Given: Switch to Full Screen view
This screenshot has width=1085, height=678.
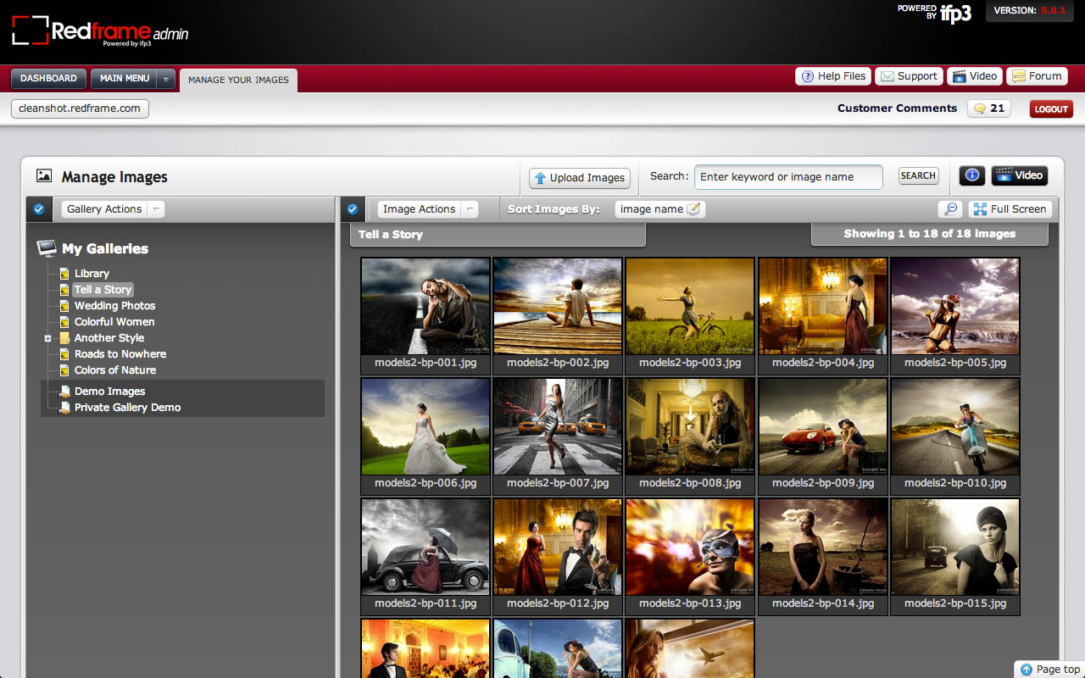Looking at the screenshot, I should tap(1010, 209).
